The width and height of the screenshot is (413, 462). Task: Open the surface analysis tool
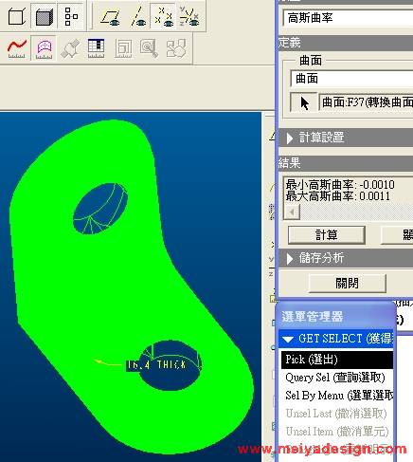(44, 48)
